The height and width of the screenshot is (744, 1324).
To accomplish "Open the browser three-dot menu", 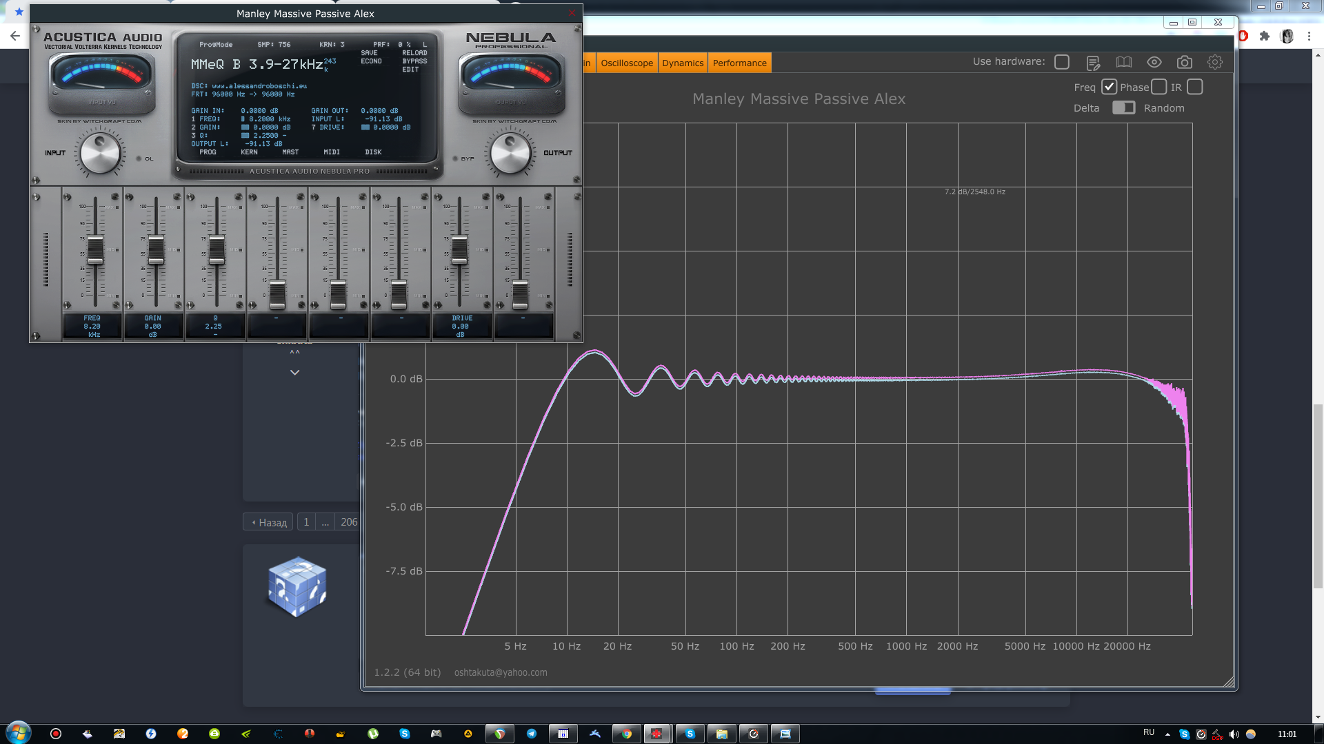I will click(x=1309, y=36).
